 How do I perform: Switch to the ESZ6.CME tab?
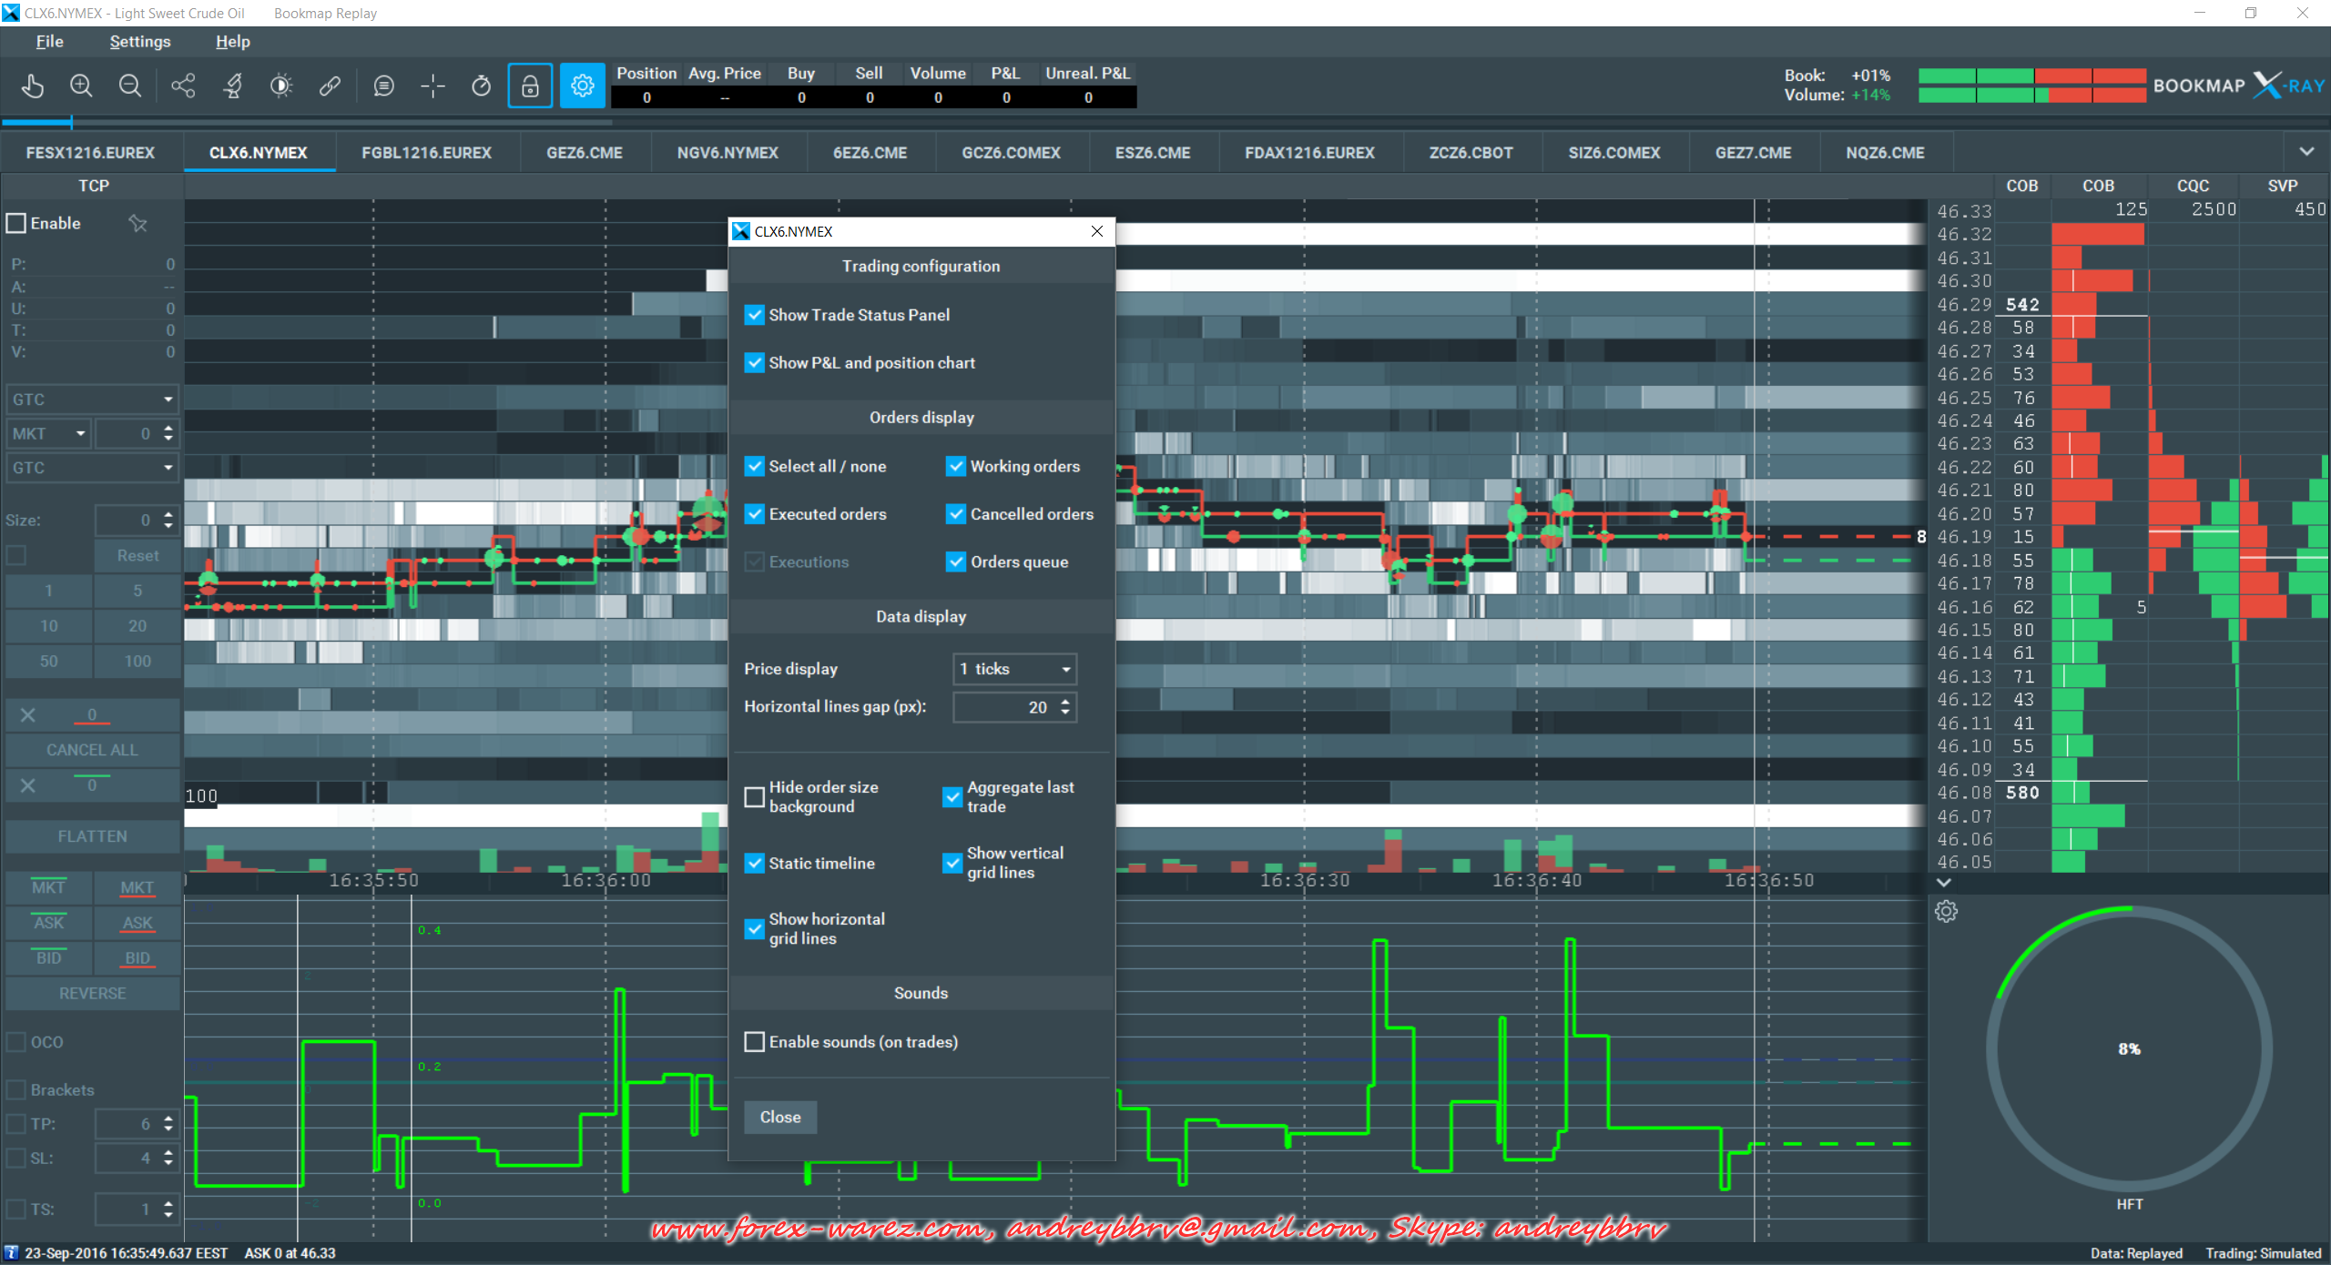1152,153
